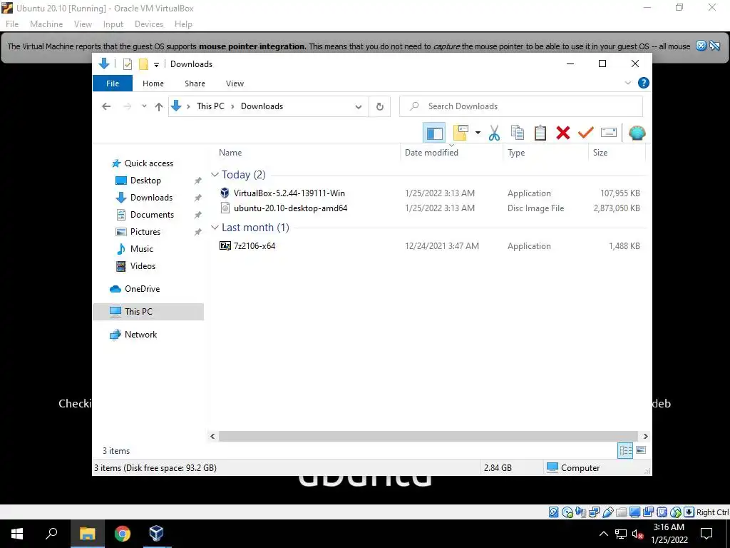The image size is (730, 548).
Task: Unpin Documents via its pin icon
Action: coord(198,215)
